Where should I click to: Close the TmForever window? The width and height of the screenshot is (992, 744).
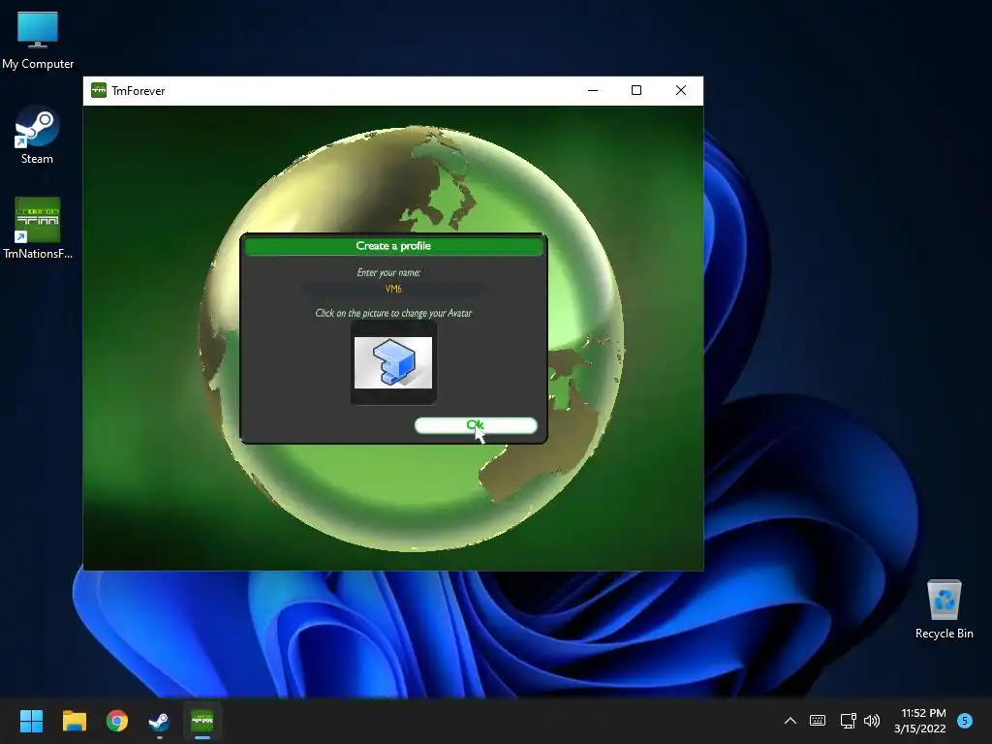point(681,90)
